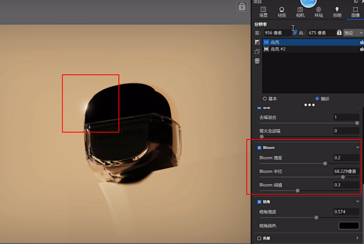364x244 pixels.
Task: Disable the Bloom checkbox
Action: pos(260,148)
